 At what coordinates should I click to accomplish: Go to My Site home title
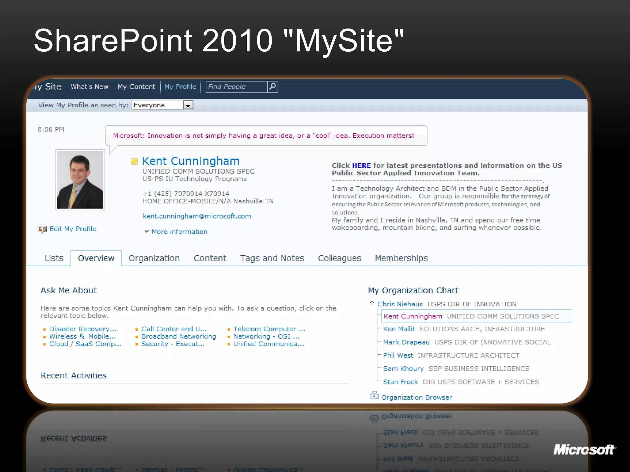[x=47, y=87]
